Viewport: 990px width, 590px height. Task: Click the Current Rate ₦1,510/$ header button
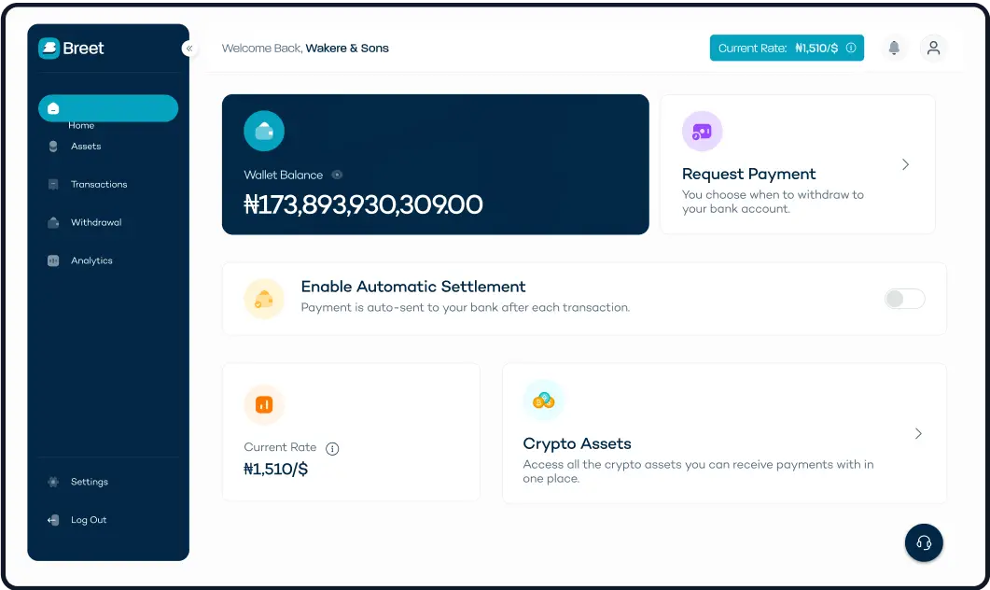click(x=787, y=49)
